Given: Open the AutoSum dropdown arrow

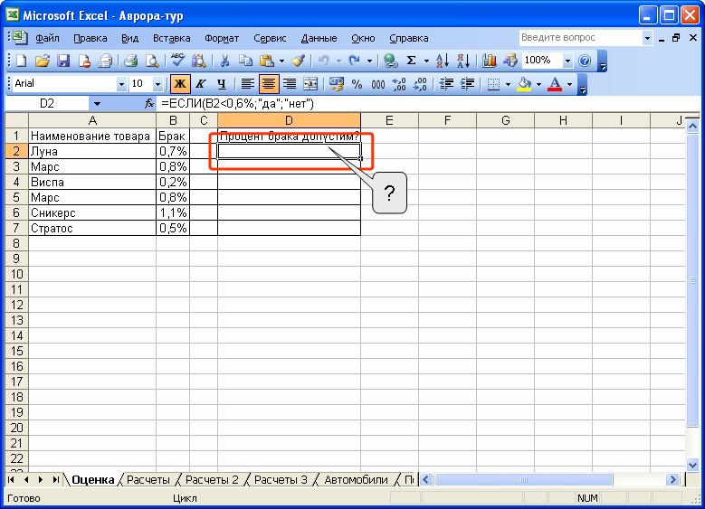Looking at the screenshot, I should click(x=426, y=61).
